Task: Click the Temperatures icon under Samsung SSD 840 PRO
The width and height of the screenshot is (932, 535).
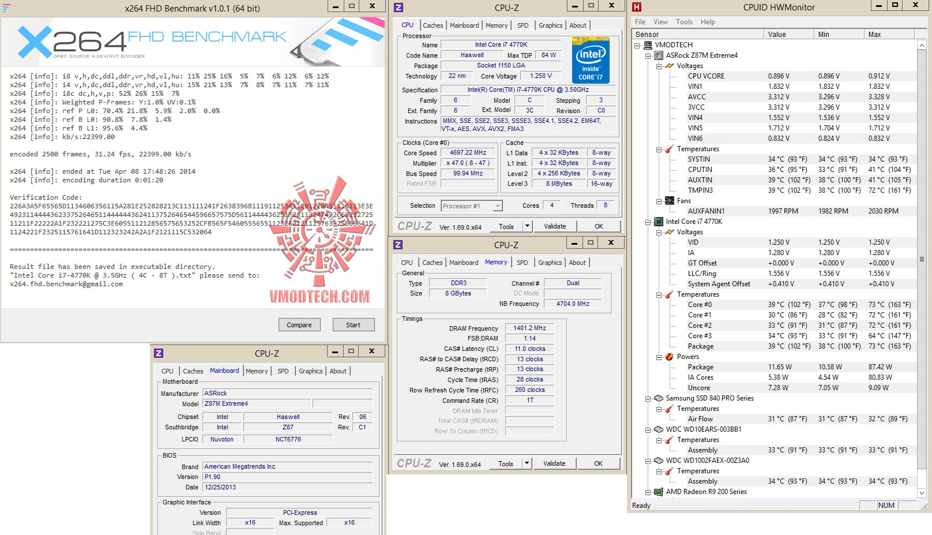Action: pyautogui.click(x=670, y=409)
